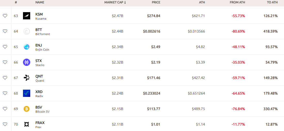
Task: Favorite Bitcoin SV using its heart
Action: [5, 109]
